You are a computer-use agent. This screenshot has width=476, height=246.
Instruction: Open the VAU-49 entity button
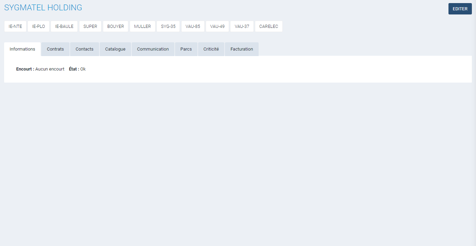coord(217,26)
